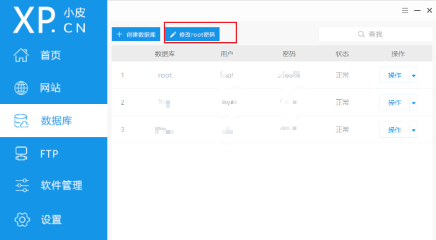Click the 正常 status in row 1
436x240 pixels.
point(342,75)
